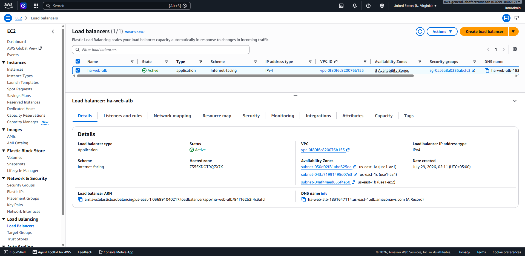Open the Monitoring tab
The height and width of the screenshot is (256, 525).
click(x=283, y=116)
